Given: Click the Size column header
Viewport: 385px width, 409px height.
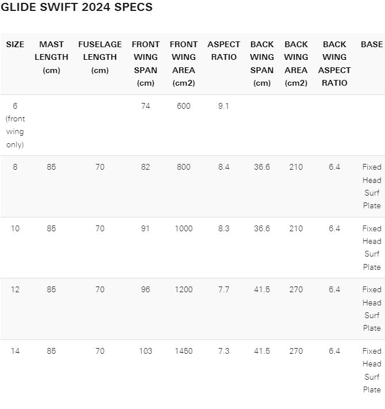Looking at the screenshot, I should click(x=15, y=44).
